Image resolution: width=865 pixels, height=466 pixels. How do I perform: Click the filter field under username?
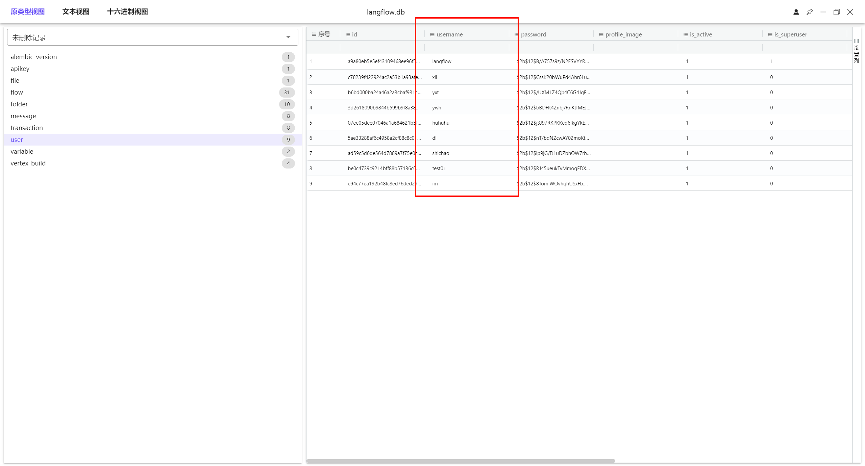click(466, 48)
